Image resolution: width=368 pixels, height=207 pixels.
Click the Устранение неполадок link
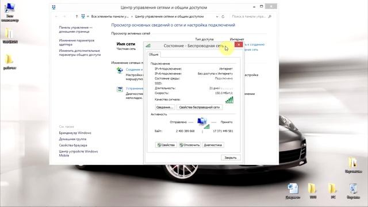click(x=135, y=89)
